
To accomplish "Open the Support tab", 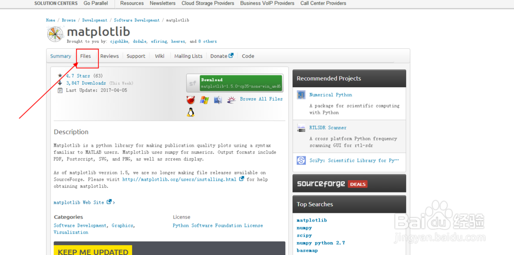I will (x=136, y=56).
